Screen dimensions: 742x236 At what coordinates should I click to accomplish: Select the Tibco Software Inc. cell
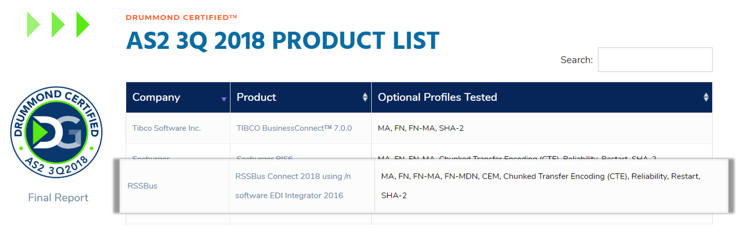[x=166, y=128]
